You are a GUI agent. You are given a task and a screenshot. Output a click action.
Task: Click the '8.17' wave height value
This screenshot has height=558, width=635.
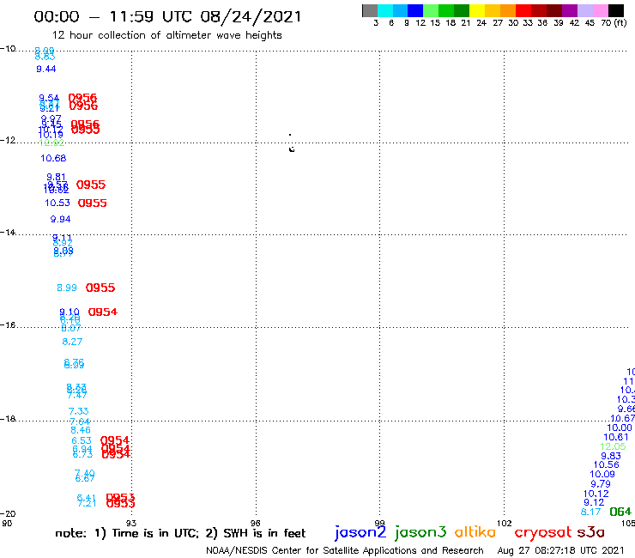point(590,512)
